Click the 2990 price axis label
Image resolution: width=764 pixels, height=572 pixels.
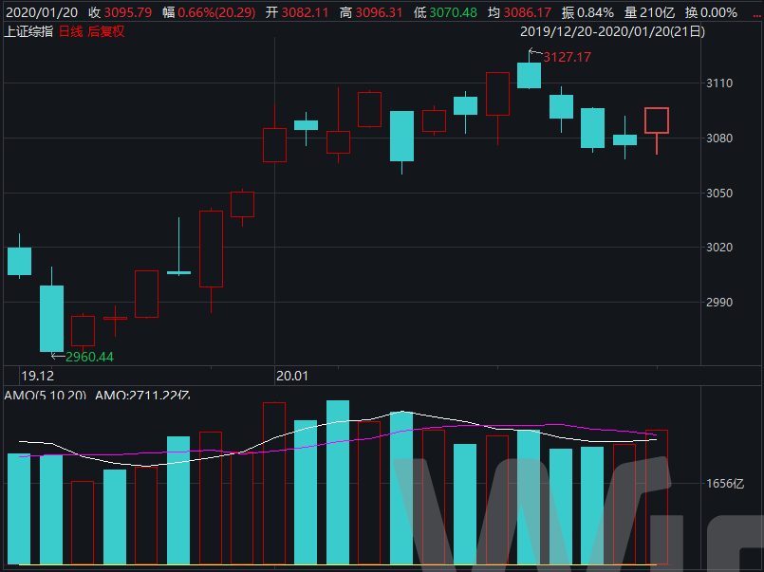(720, 302)
